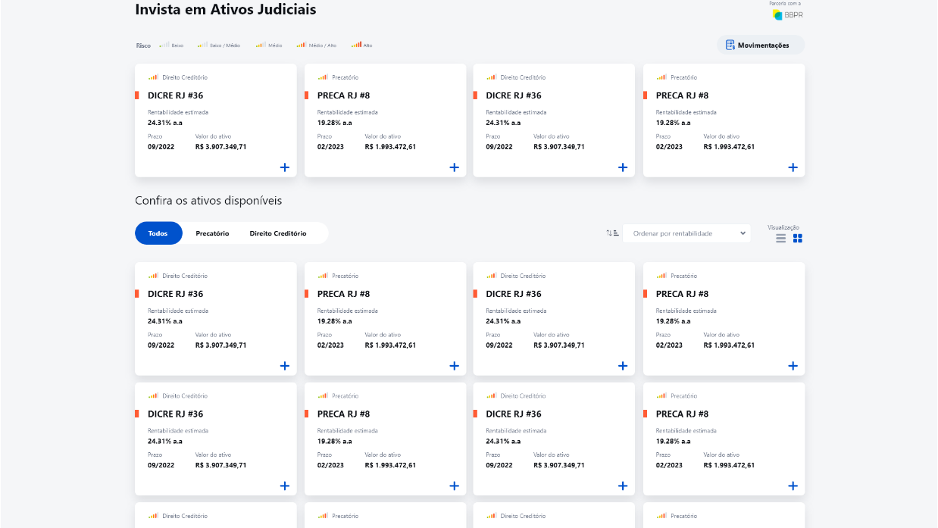Expand first DICRE RJ #36 card under Confira os ativos
The image size is (938, 528).
point(284,366)
